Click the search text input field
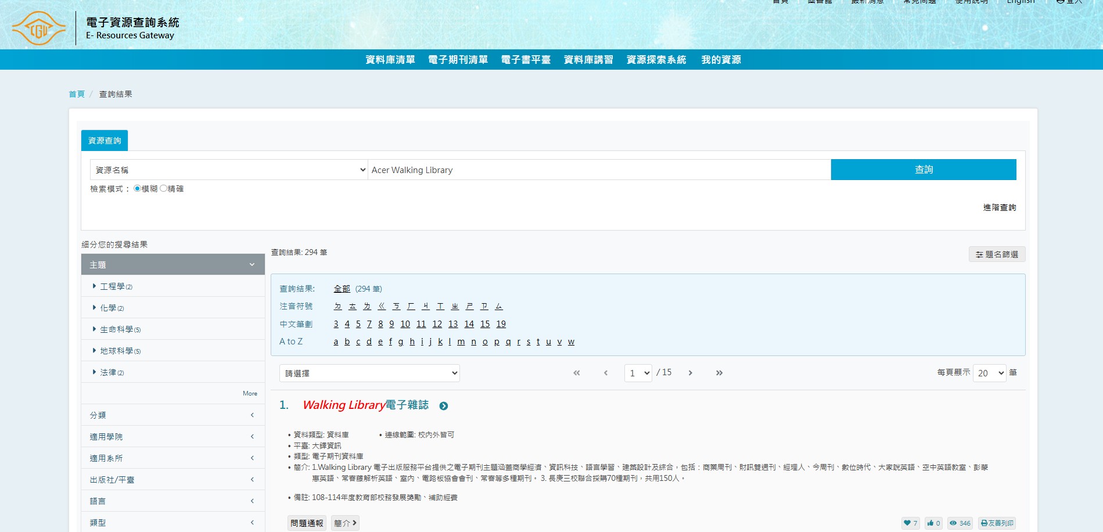This screenshot has height=532, width=1103. (599, 170)
